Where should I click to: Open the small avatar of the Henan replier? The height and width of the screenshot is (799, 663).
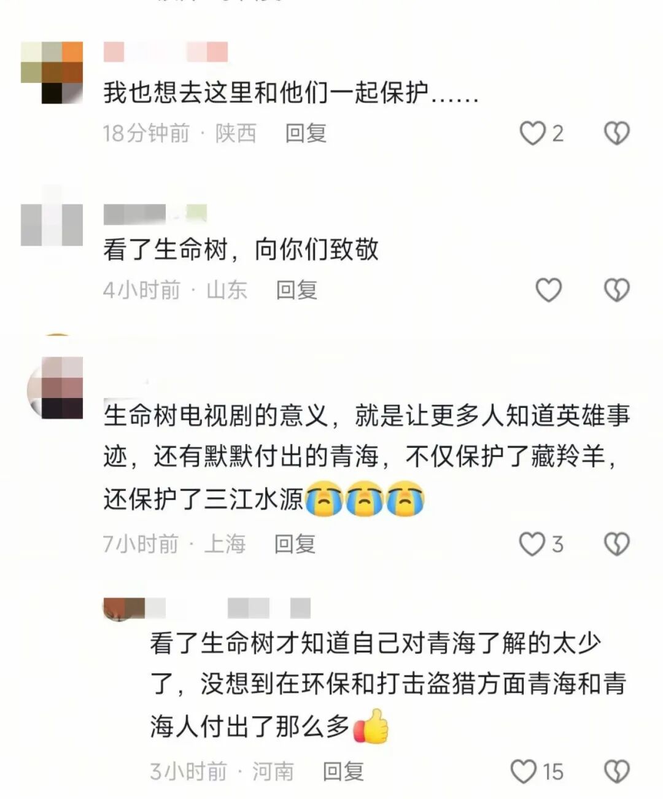(x=124, y=609)
